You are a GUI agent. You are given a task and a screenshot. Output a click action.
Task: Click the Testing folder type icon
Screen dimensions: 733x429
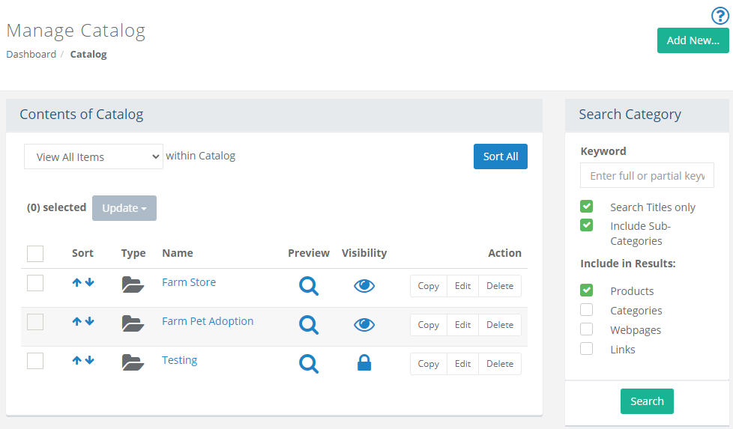(133, 363)
